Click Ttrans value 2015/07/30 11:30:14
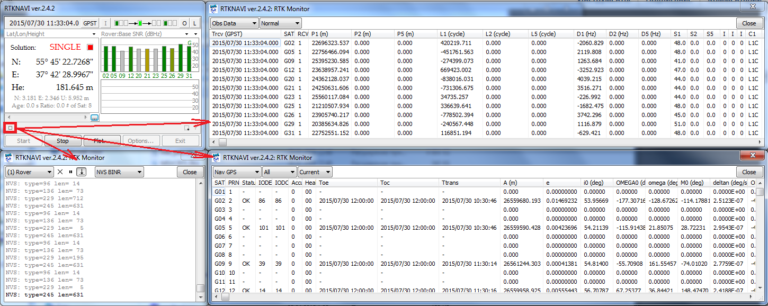 click(x=469, y=264)
